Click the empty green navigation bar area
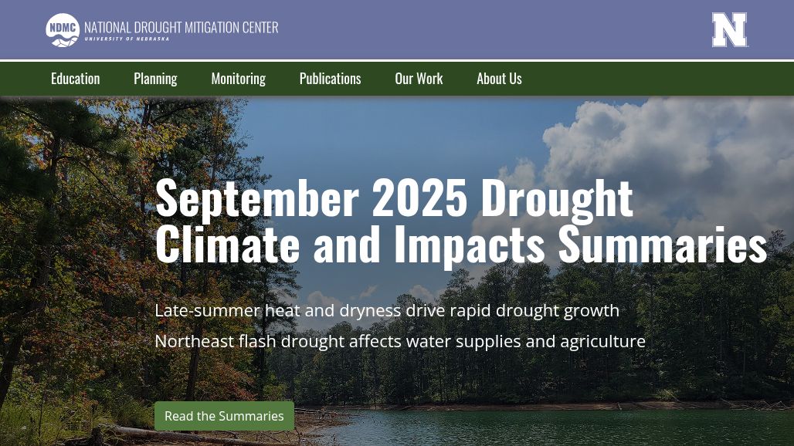 [x=657, y=79]
